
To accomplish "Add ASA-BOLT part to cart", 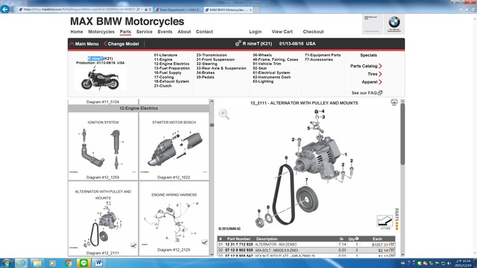I will 392,250.
